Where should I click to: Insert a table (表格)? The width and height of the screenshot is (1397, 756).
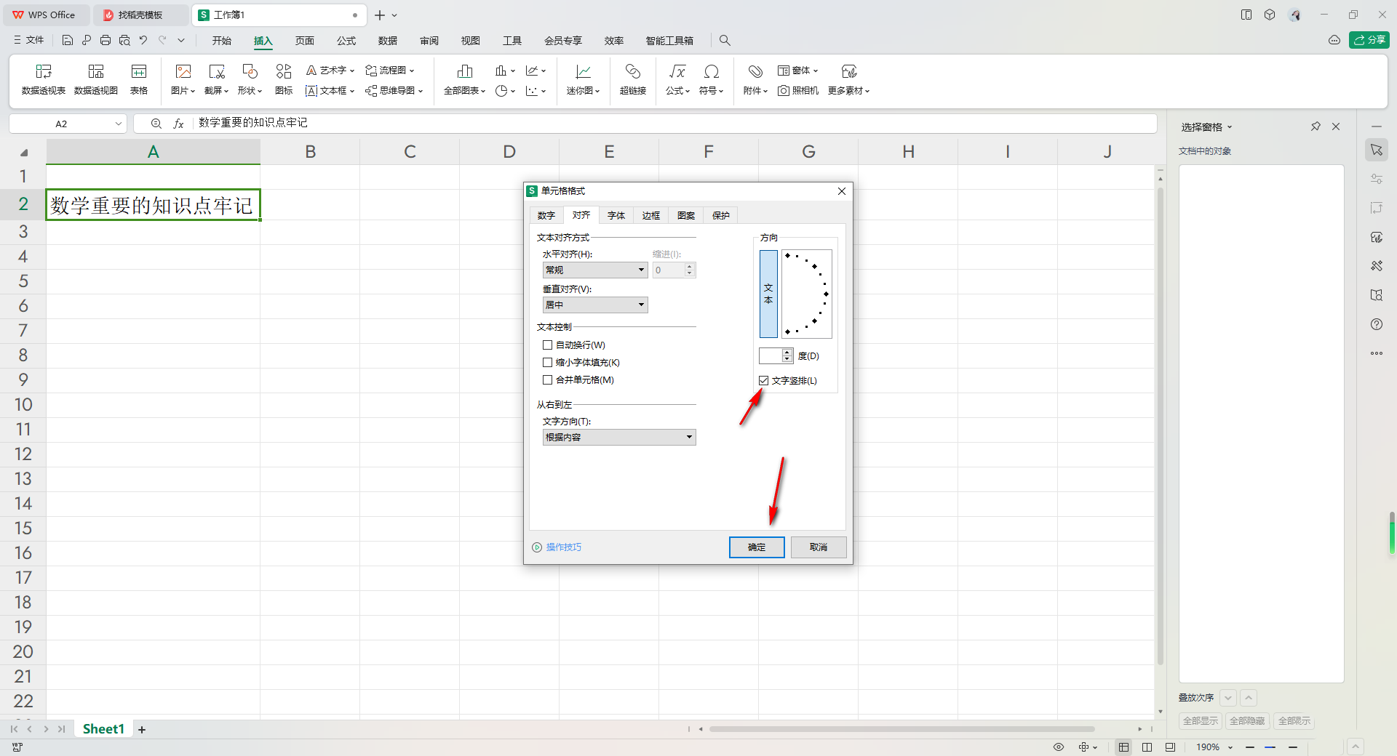(139, 79)
